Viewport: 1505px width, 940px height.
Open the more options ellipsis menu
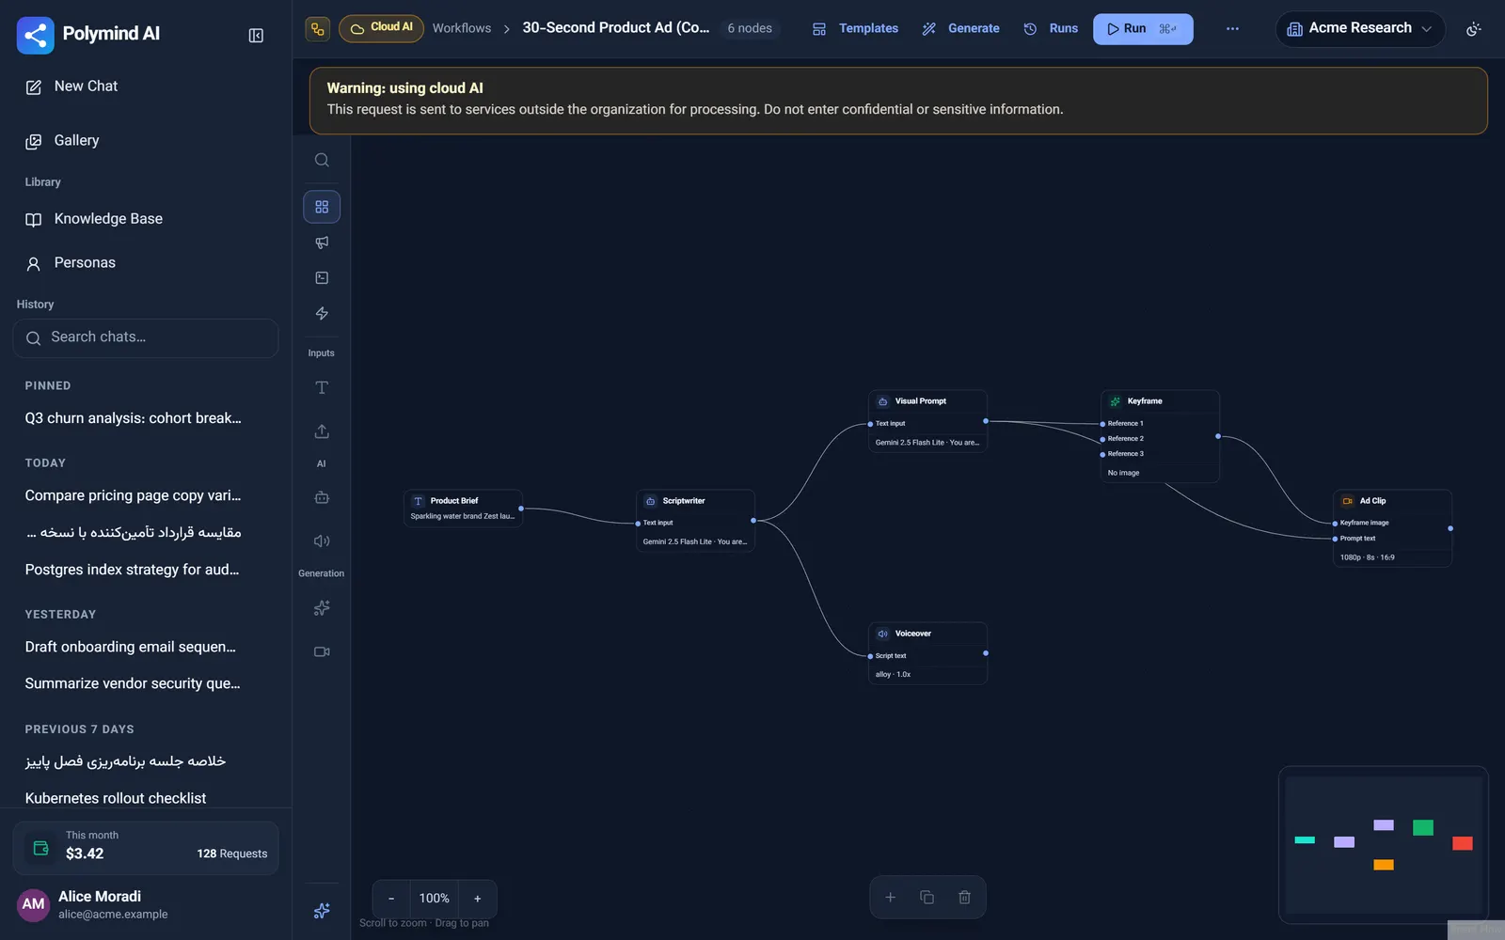[x=1232, y=29]
